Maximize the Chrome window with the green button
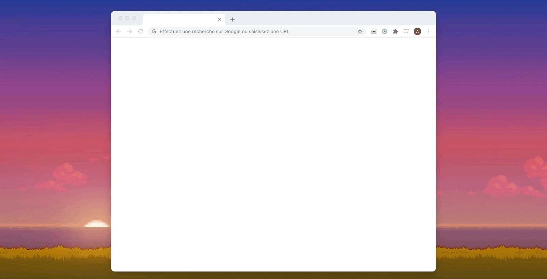This screenshot has height=279, width=547. point(134,18)
